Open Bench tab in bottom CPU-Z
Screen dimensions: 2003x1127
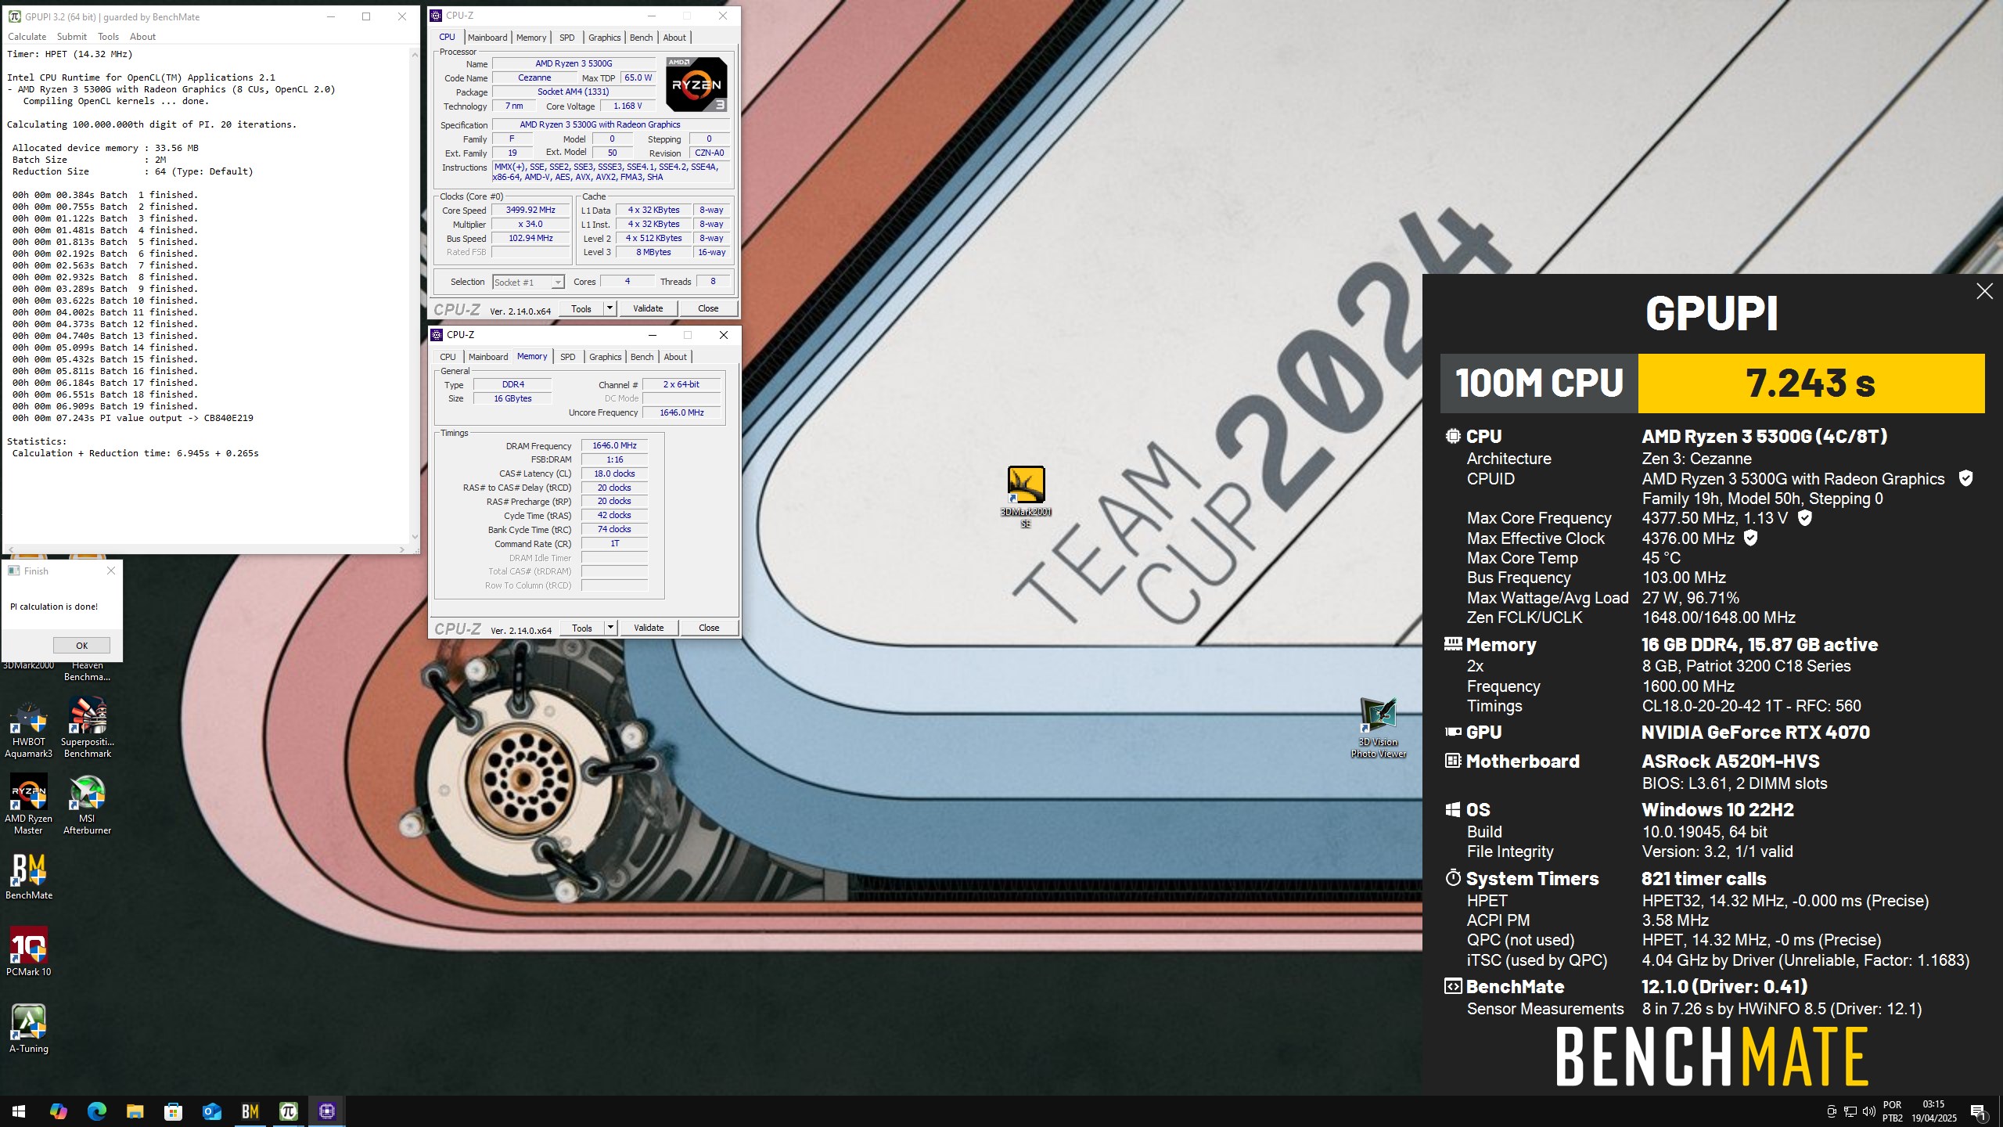[642, 357]
